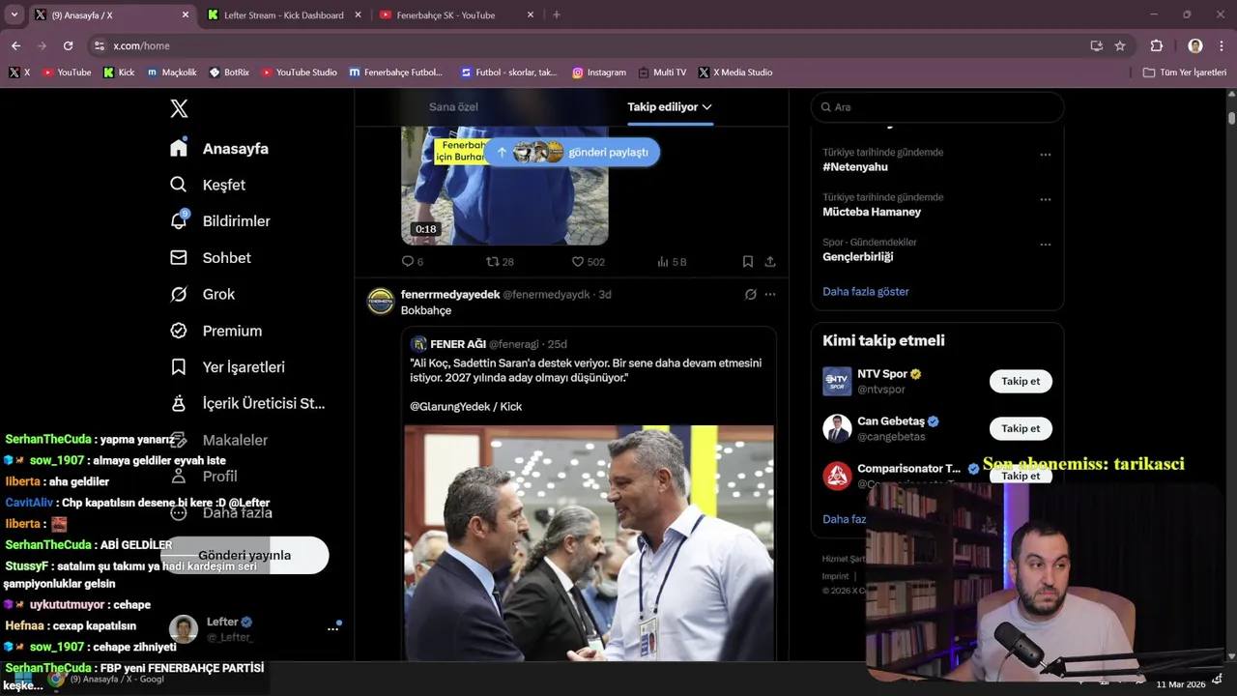Click Daha fazla göster under trends

point(866,291)
